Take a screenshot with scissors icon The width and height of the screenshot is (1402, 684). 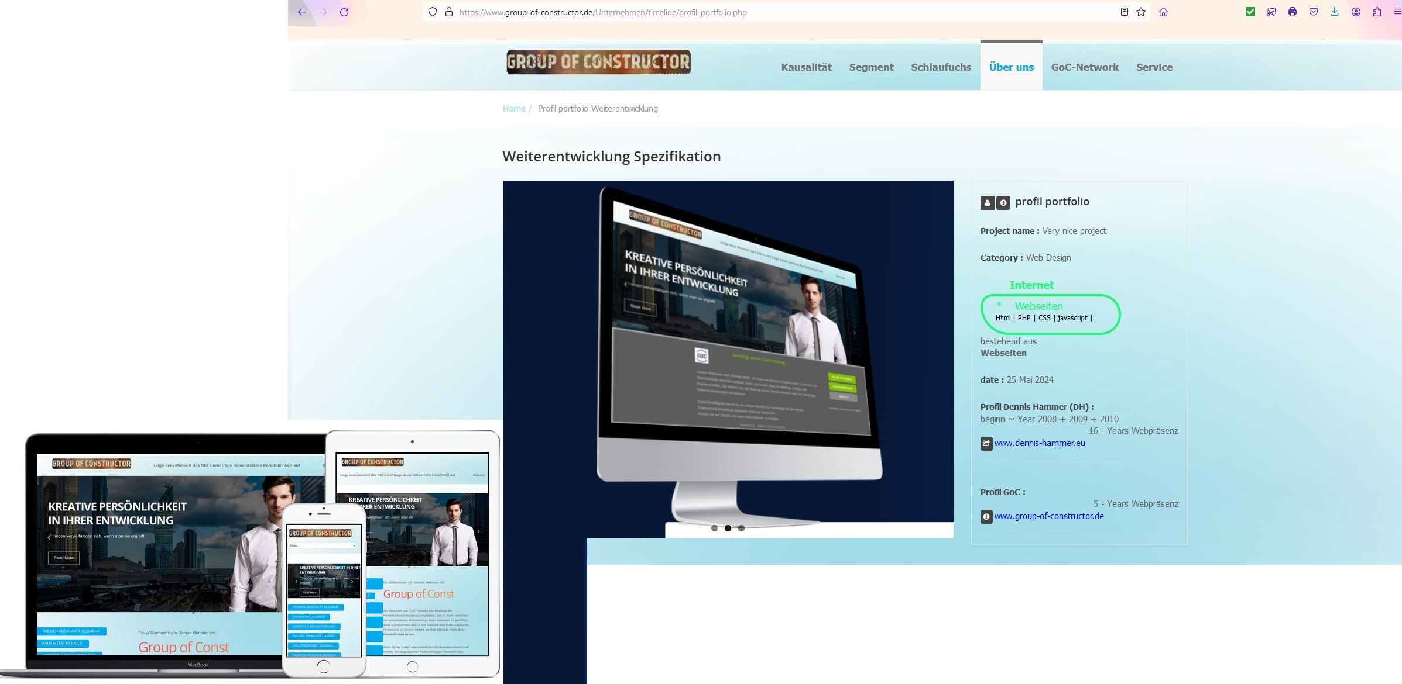pos(1271,12)
